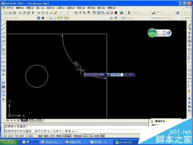Switch to the 模型 model tab
Image resolution: width=193 pixels, height=145 pixels.
click(x=24, y=120)
